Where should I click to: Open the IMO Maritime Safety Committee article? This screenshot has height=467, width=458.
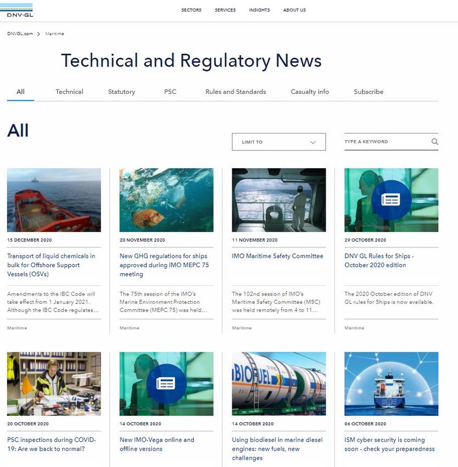coord(277,256)
